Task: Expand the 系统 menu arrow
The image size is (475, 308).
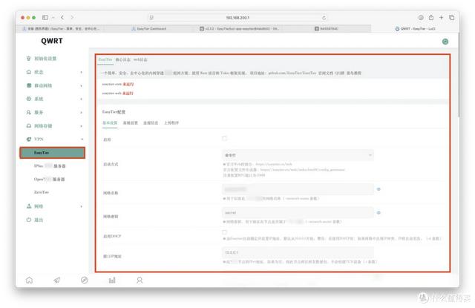Action: [81, 99]
